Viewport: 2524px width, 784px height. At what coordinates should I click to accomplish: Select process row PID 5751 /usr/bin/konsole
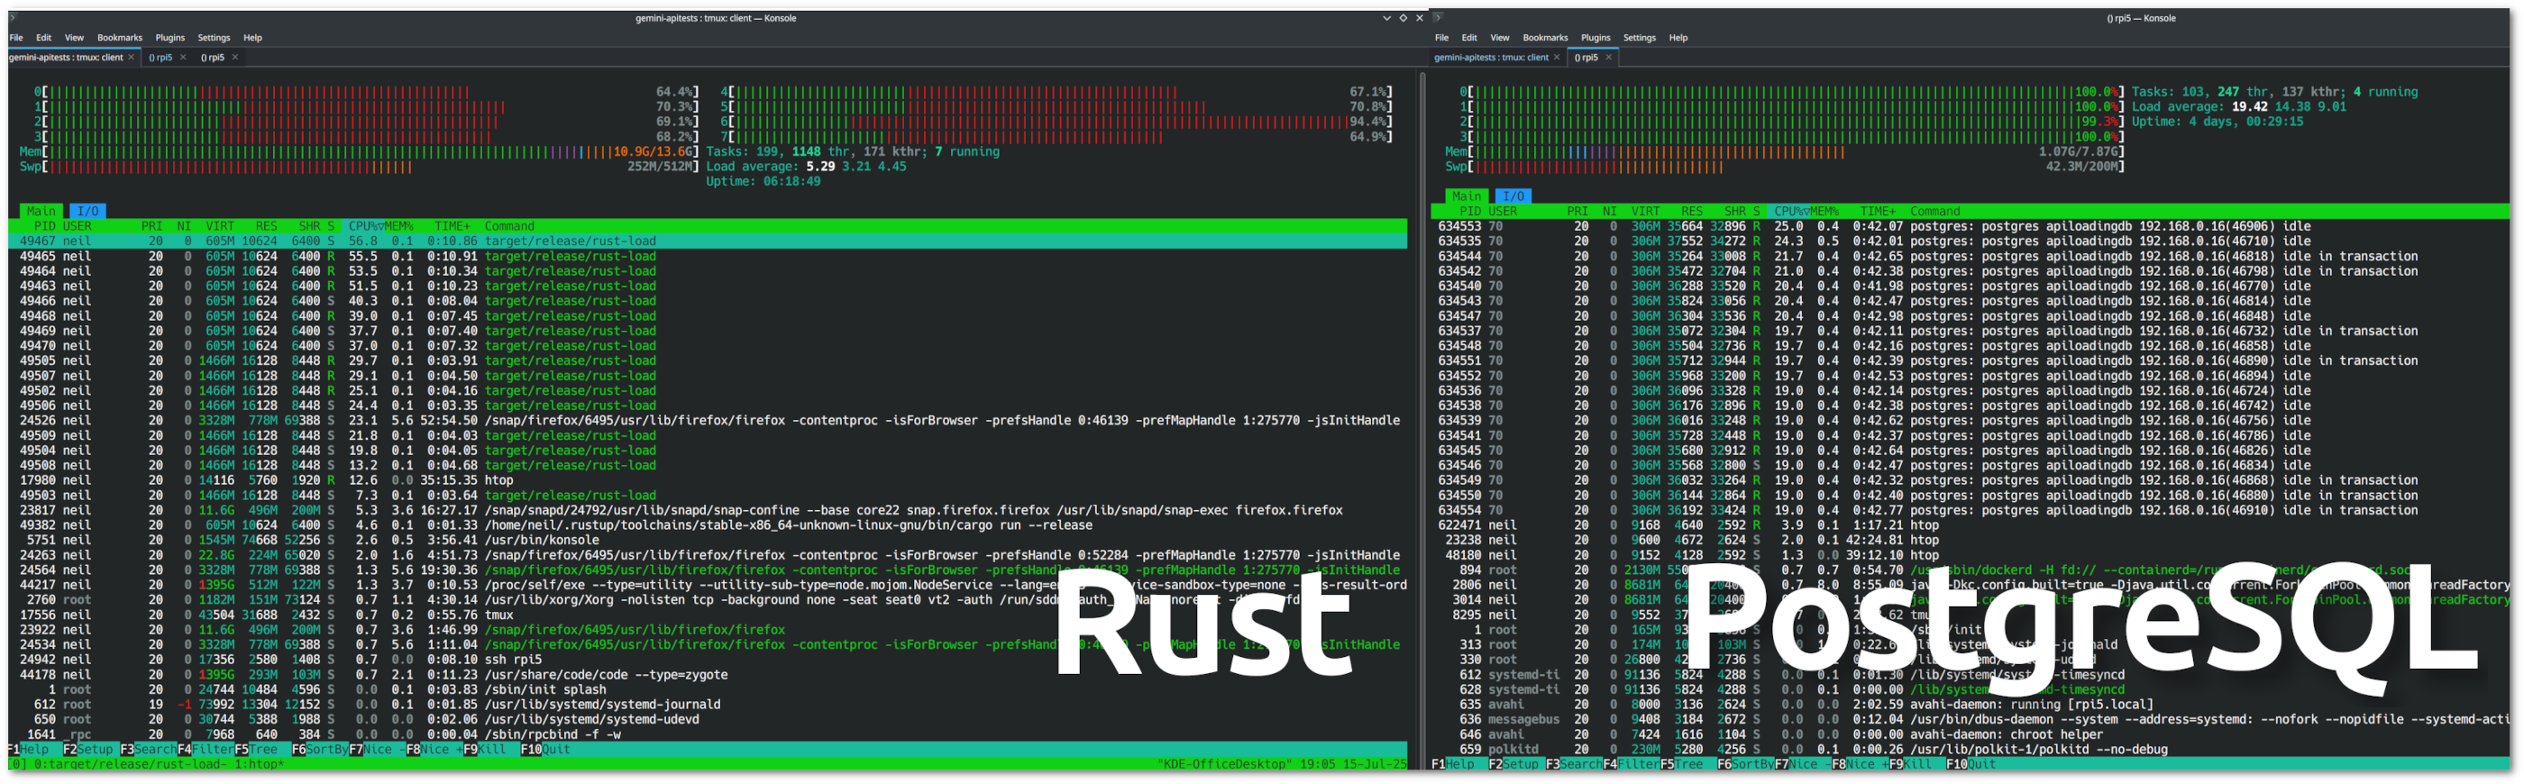(x=708, y=540)
